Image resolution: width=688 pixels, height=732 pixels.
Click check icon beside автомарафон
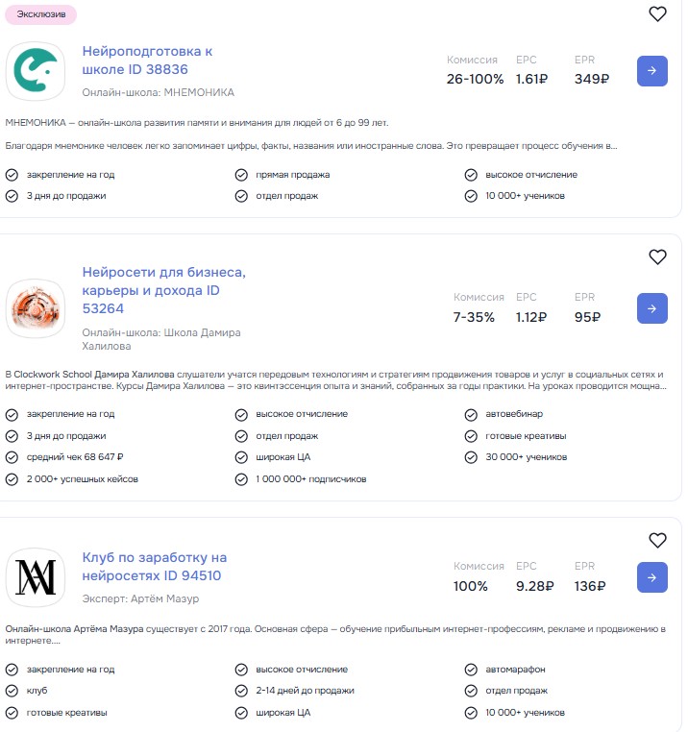pyautogui.click(x=471, y=669)
